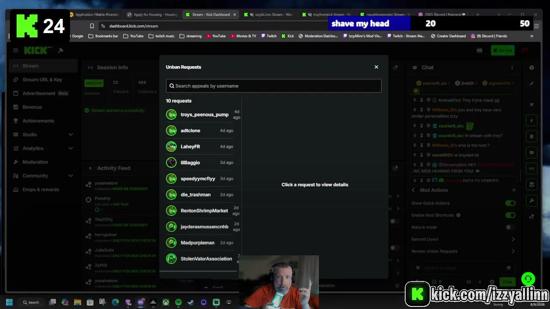Click the info icon in right toolbar

[532, 67]
